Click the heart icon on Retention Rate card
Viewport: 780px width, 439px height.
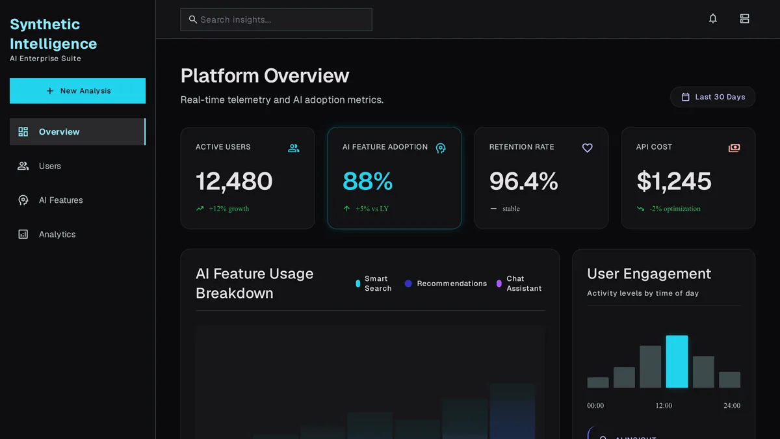(x=588, y=148)
